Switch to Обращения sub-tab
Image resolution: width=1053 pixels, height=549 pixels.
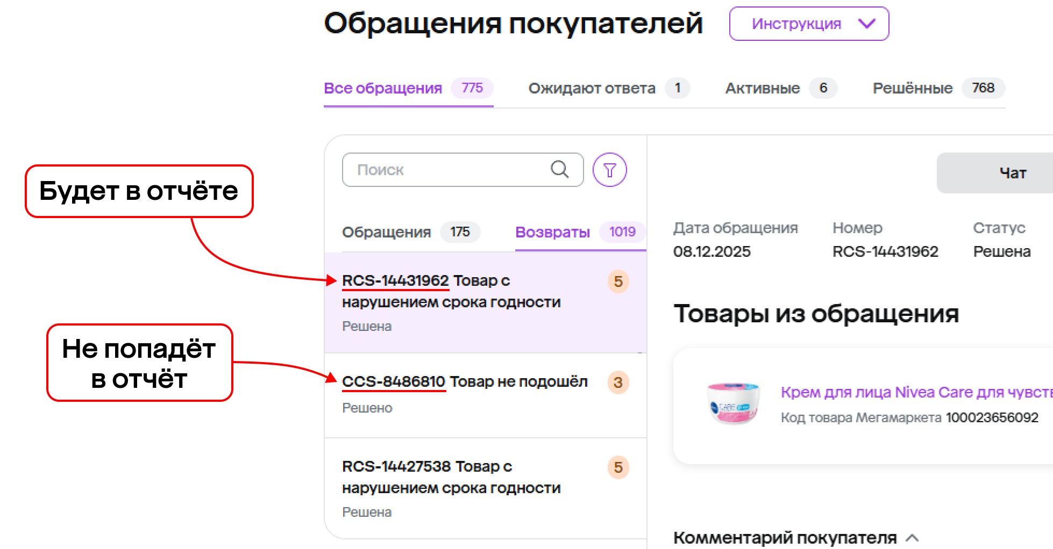tap(386, 232)
